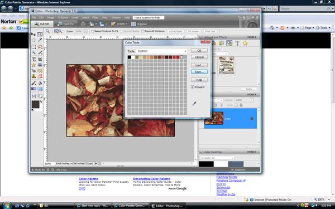The height and width of the screenshot is (209, 335).
Task: Toggle Zoom All Windows checkbox
Action: coord(142,31)
